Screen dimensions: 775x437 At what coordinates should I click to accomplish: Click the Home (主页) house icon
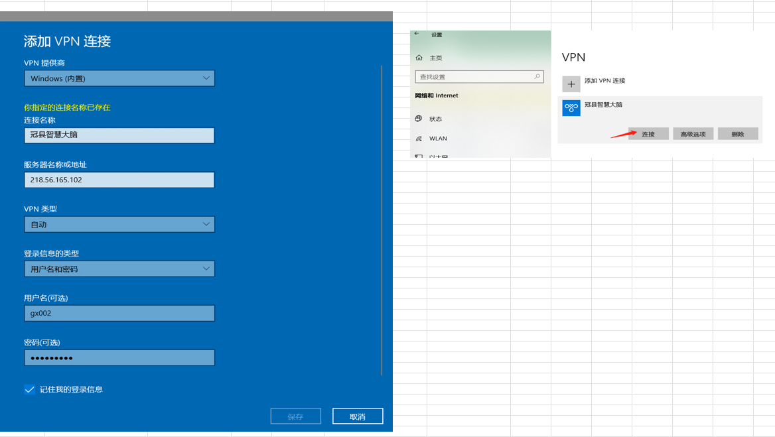[x=419, y=58]
